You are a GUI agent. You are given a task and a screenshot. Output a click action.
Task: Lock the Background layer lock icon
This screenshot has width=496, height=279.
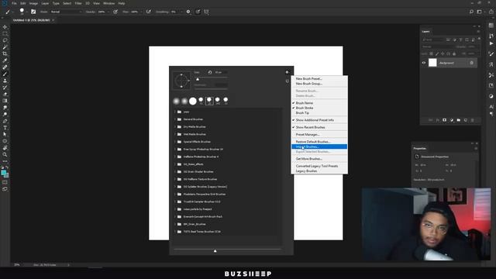[x=472, y=63]
